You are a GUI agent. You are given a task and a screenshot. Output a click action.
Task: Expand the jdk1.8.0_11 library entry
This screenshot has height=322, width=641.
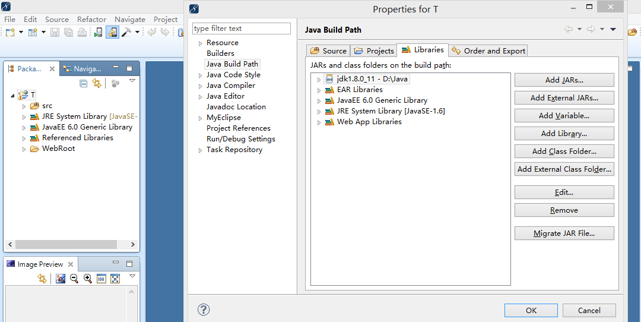click(x=319, y=80)
